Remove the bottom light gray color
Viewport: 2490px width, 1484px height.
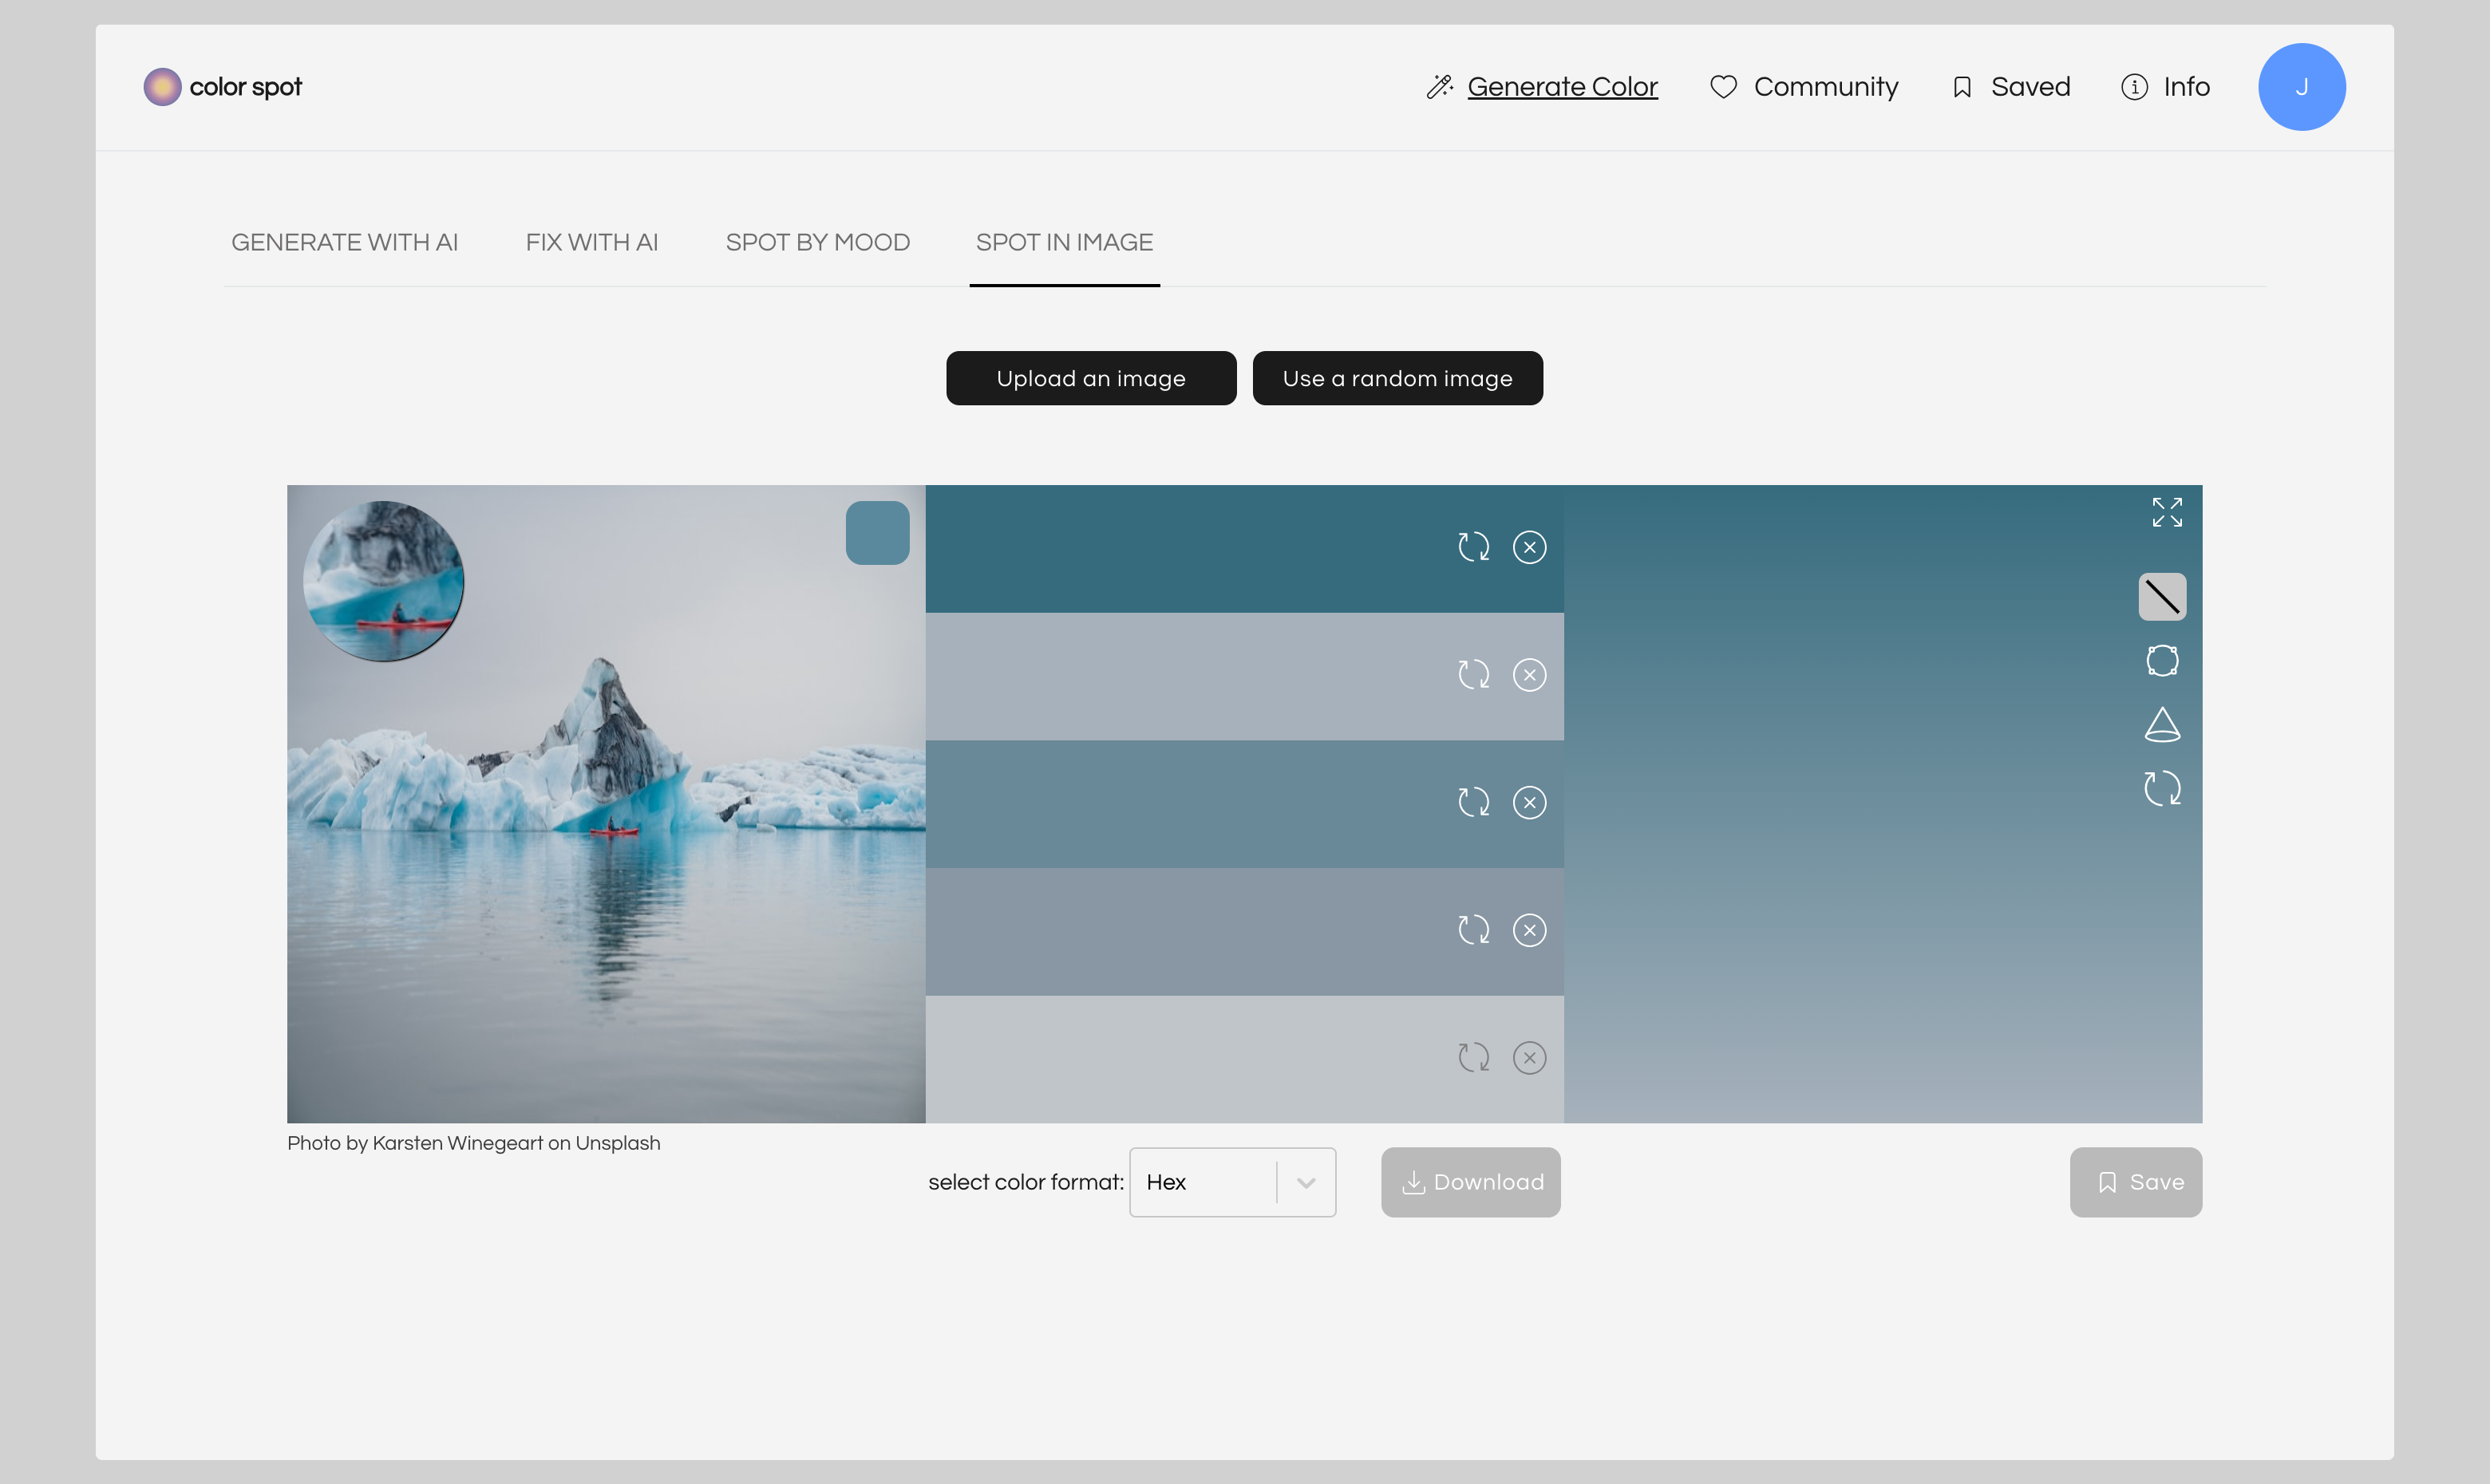[x=1529, y=1058]
